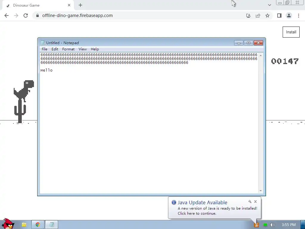Close the Notepad window
Image resolution: width=305 pixels, height=229 pixels.
pyautogui.click(x=258, y=43)
